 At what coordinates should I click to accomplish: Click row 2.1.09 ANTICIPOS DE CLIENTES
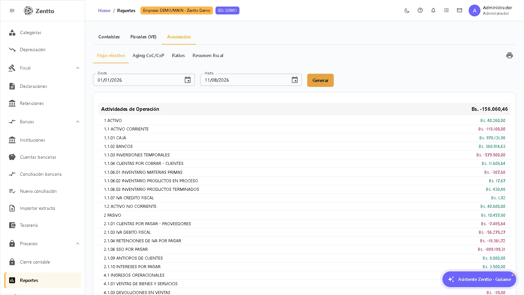coord(305,258)
